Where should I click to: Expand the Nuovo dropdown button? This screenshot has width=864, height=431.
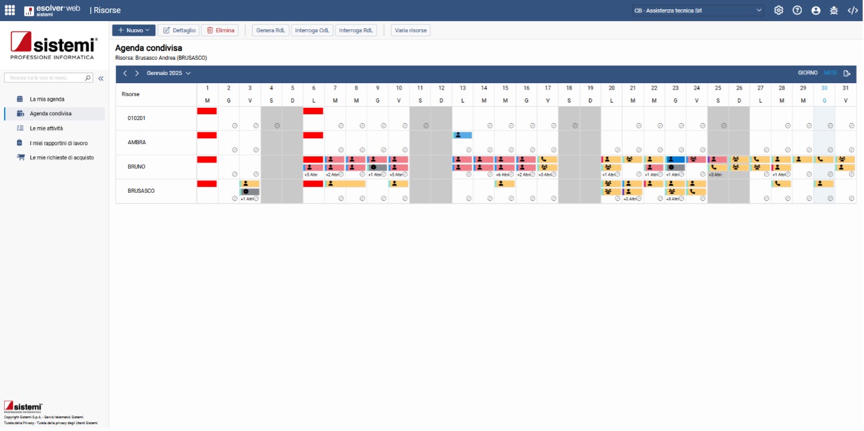(x=134, y=30)
